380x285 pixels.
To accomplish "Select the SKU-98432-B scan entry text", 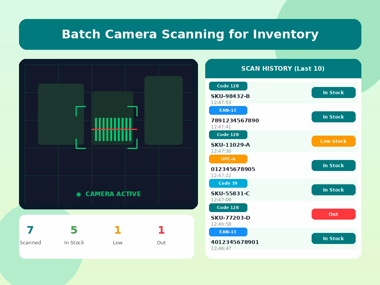I will click(230, 96).
